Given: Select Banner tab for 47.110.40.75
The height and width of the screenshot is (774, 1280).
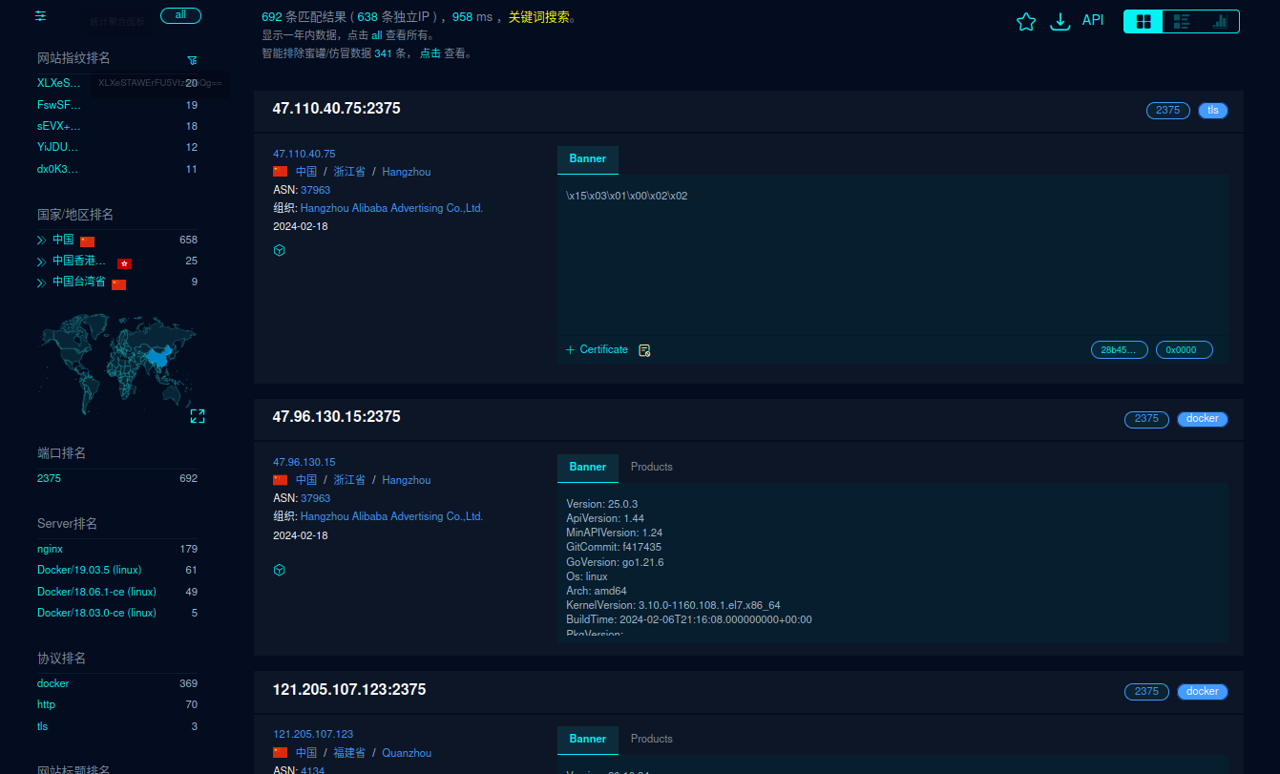Looking at the screenshot, I should point(587,158).
